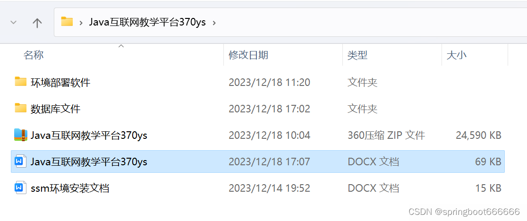Open the recent locations dropdown arrow
527x221 pixels.
click(13, 23)
